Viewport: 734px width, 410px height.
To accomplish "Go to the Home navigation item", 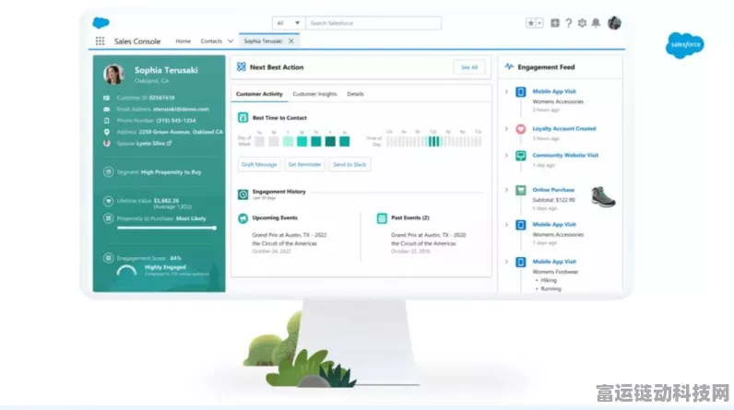I will click(183, 41).
